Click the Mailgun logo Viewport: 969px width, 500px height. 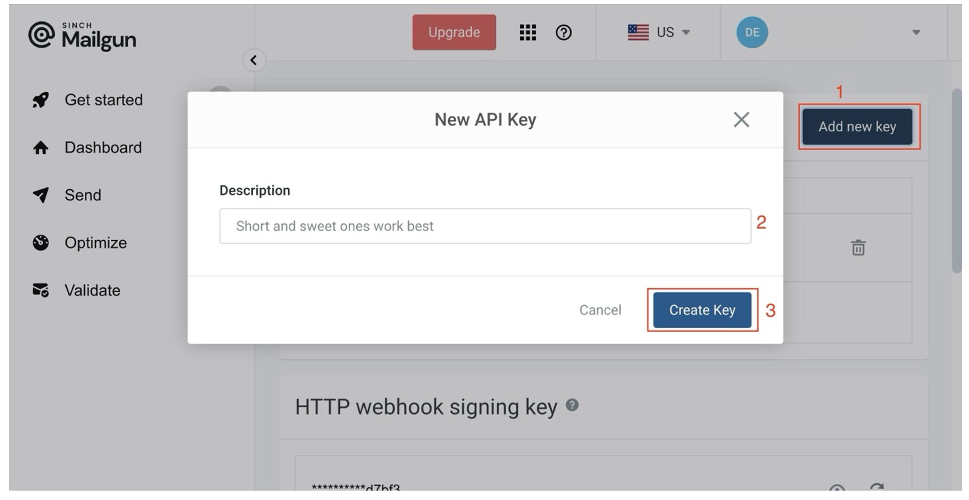[x=82, y=36]
